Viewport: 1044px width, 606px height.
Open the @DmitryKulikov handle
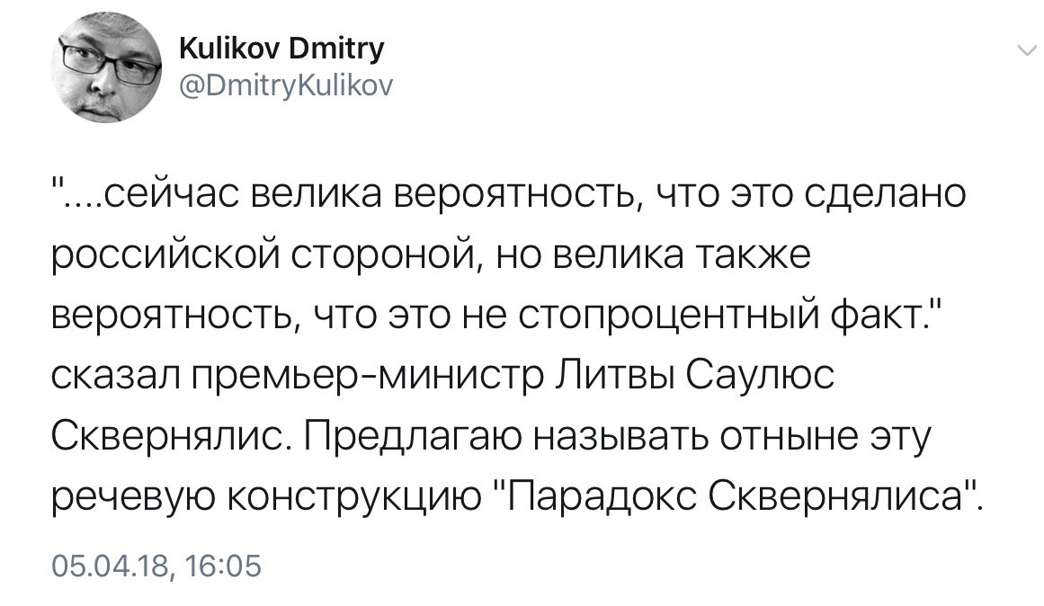[x=287, y=85]
